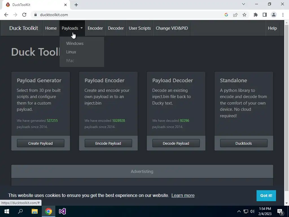Click the Standalone heading
The height and width of the screenshot is (217, 289).
233,81
